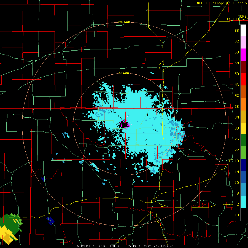Click the '58' scale label
Image resolution: width=248 pixels, height=248 pixels.
[x=237, y=52]
